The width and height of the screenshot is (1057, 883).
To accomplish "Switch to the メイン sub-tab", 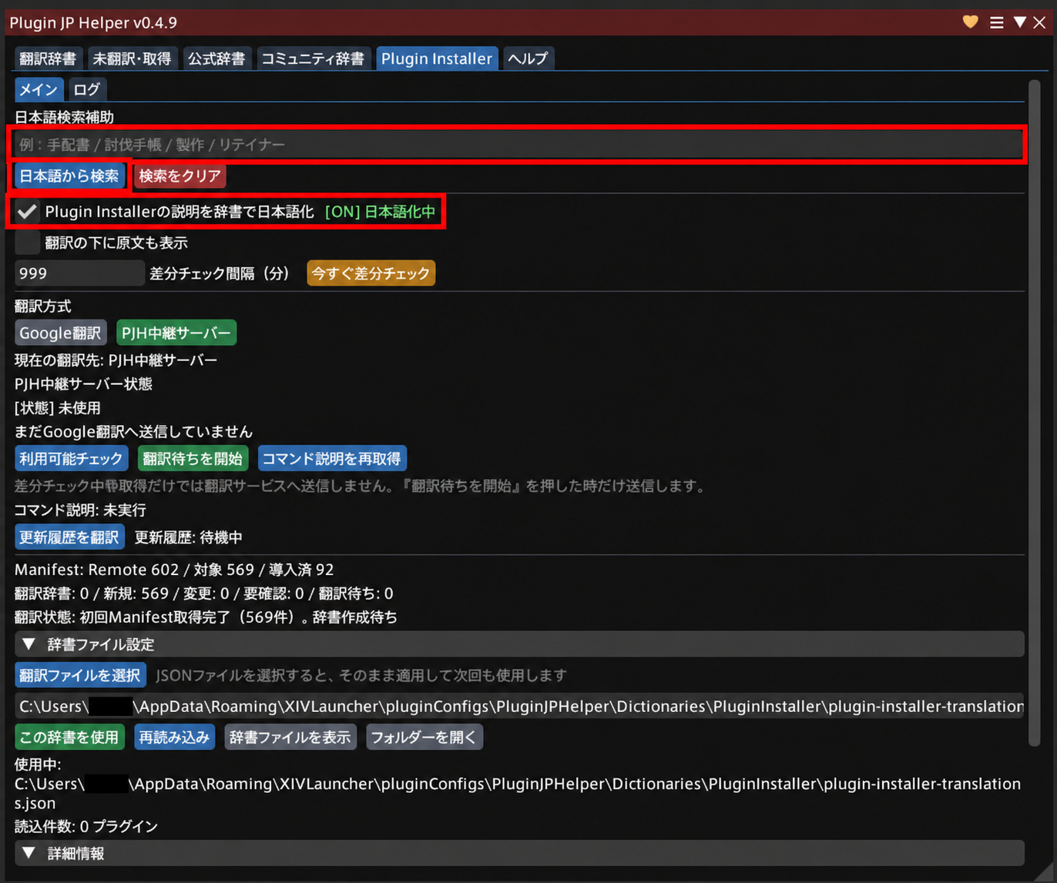I will tap(39, 89).
